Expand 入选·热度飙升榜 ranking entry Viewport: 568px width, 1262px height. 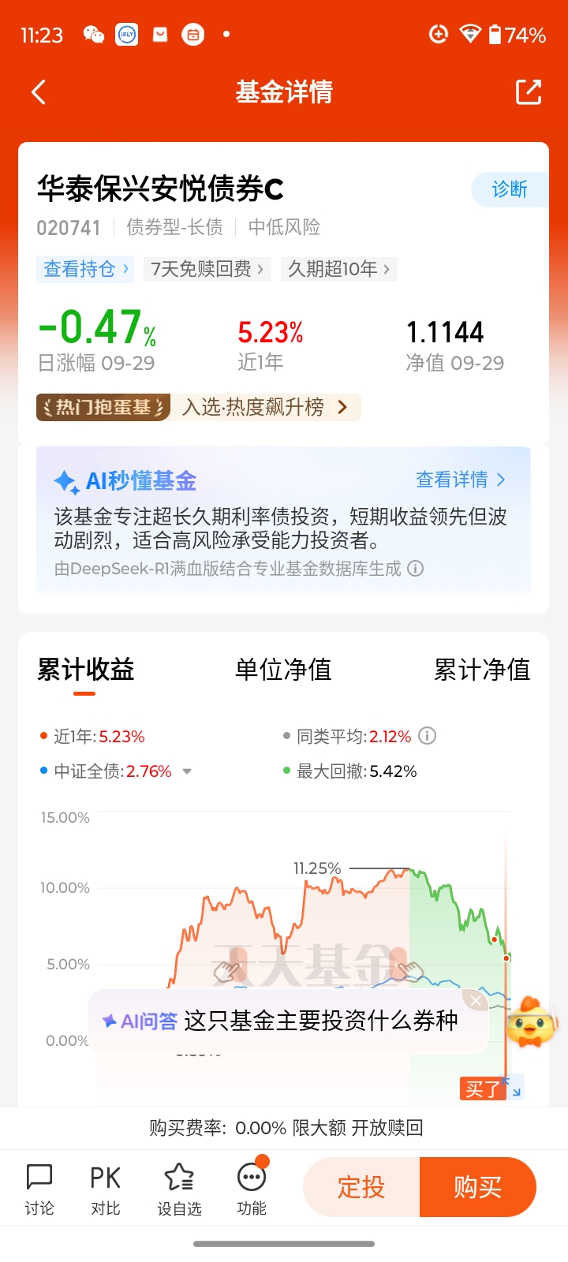264,407
